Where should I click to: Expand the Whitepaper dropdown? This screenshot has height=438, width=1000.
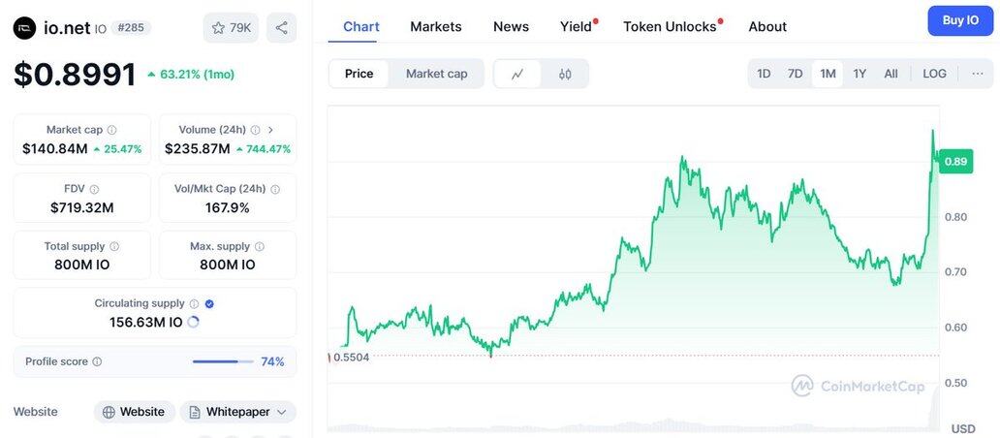[x=282, y=412]
